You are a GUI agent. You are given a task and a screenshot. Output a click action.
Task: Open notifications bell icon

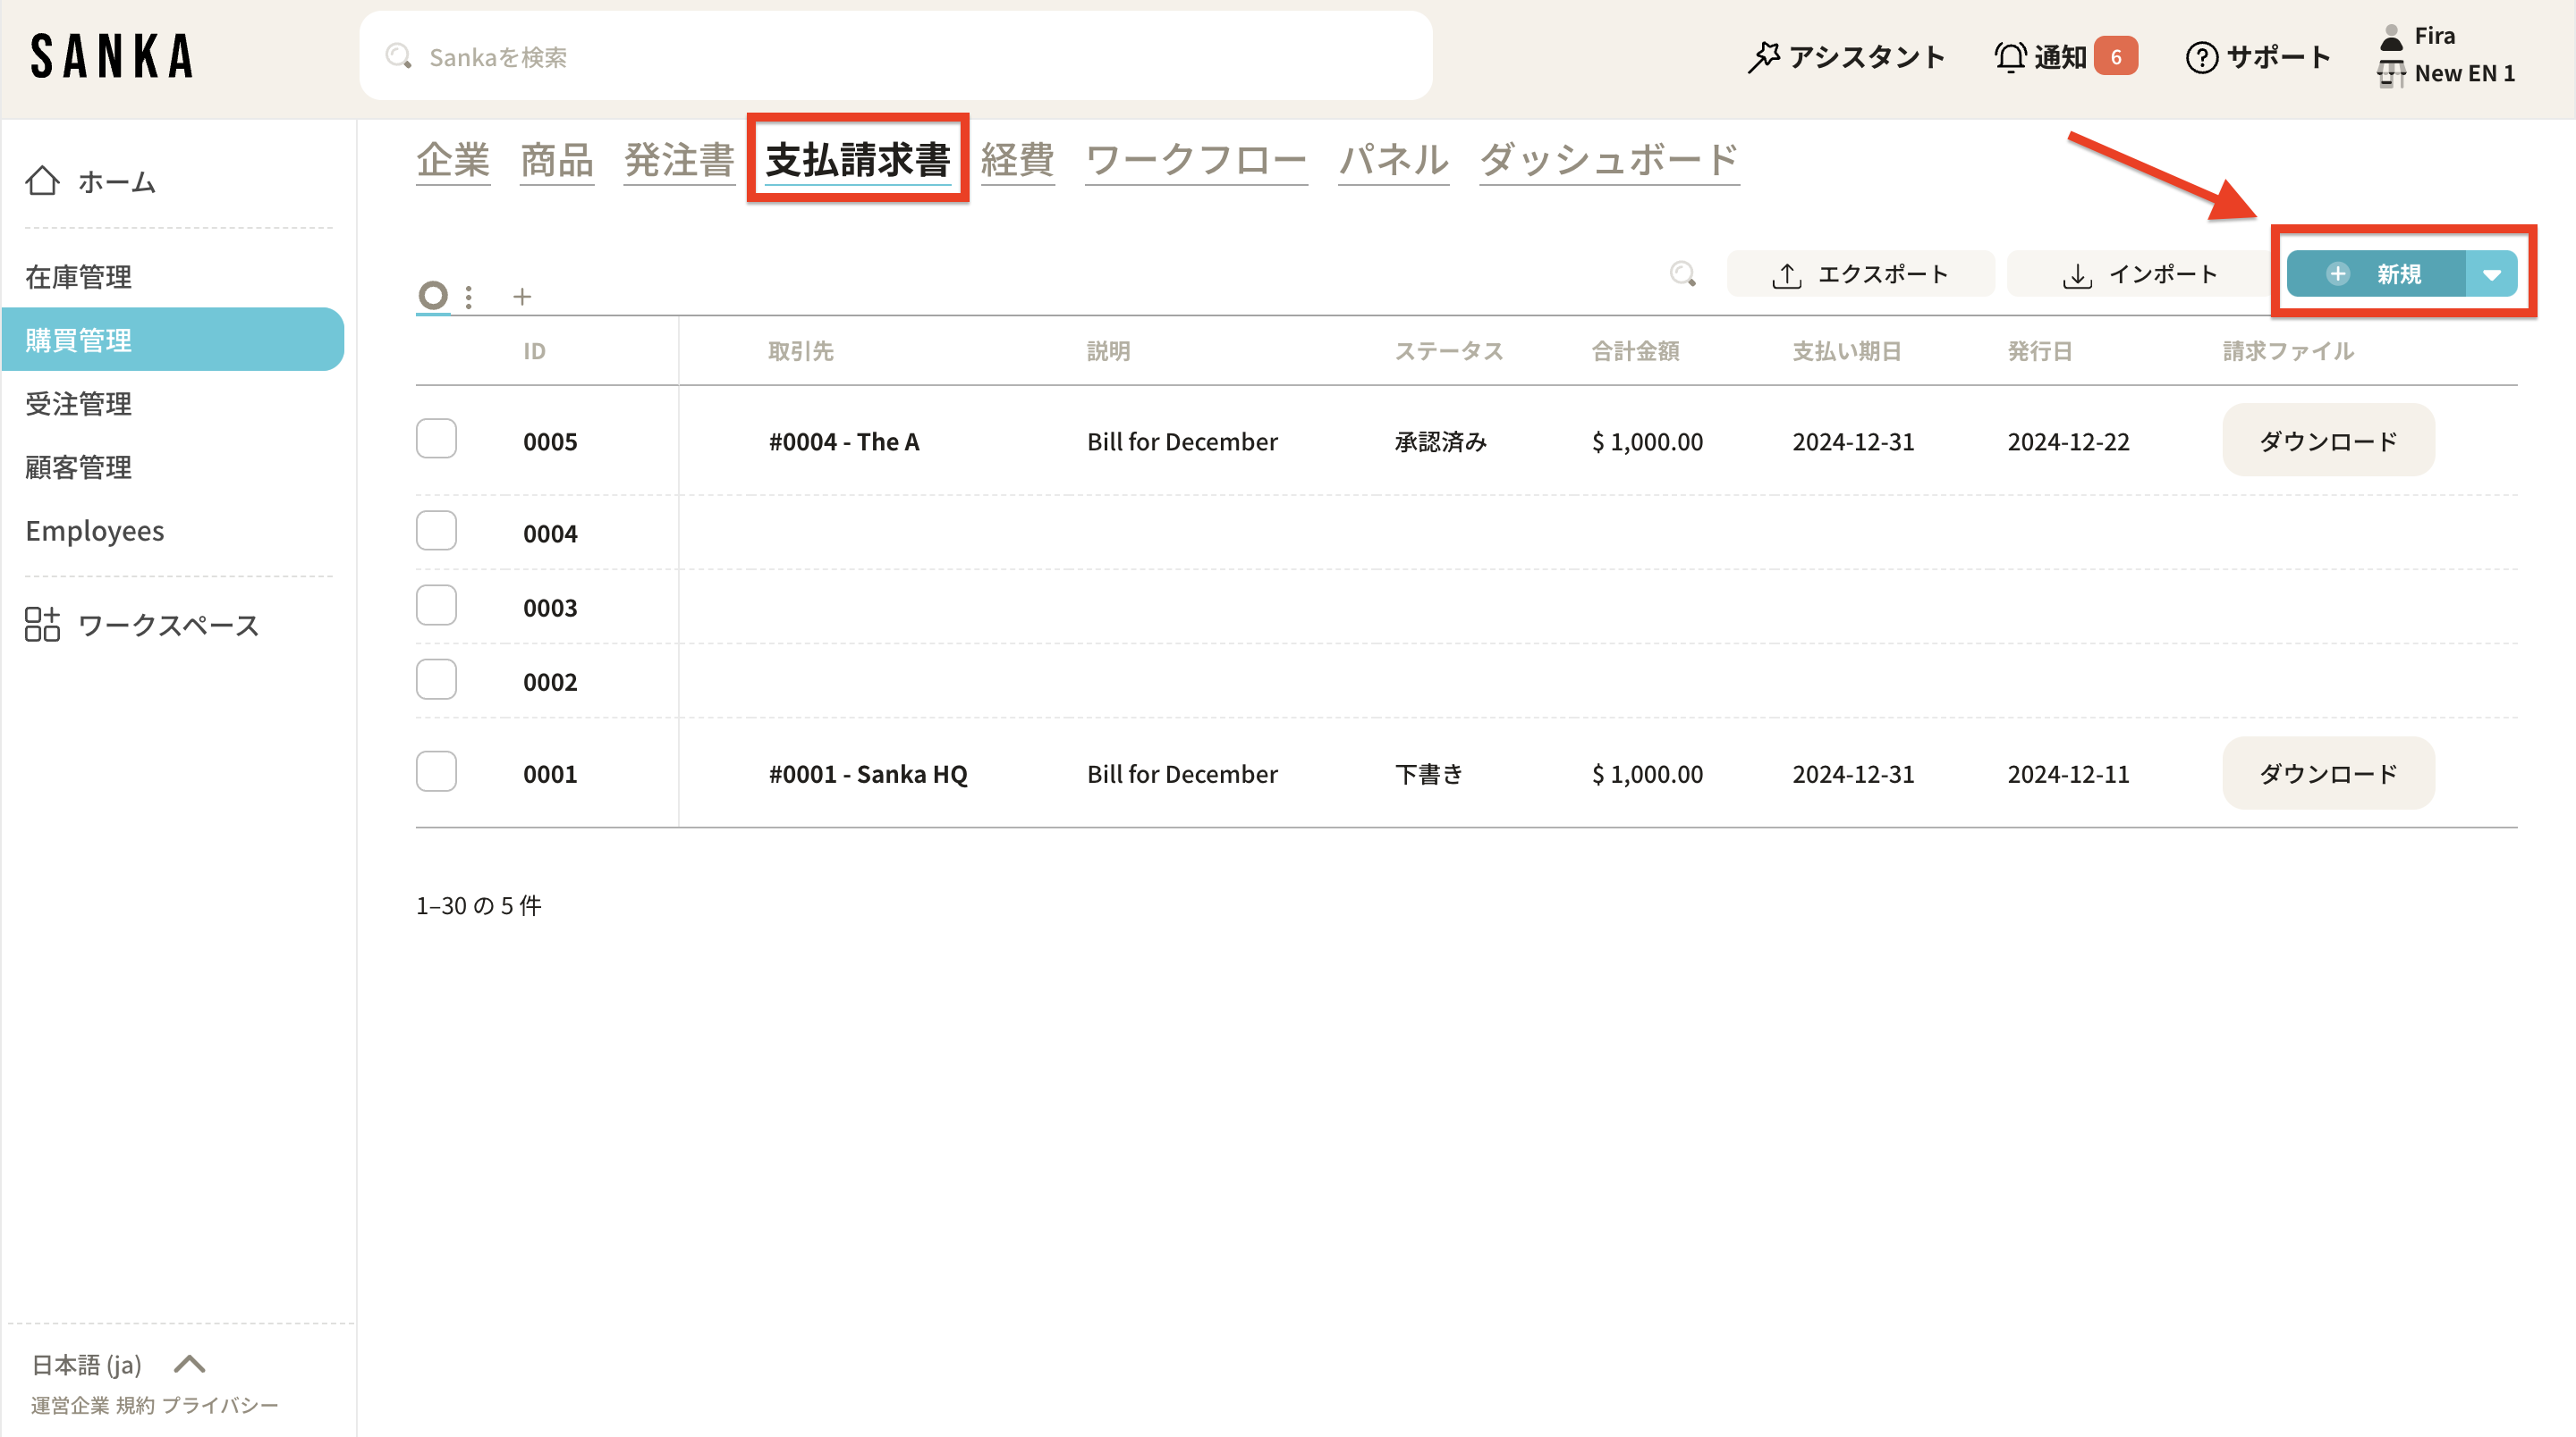click(2010, 57)
